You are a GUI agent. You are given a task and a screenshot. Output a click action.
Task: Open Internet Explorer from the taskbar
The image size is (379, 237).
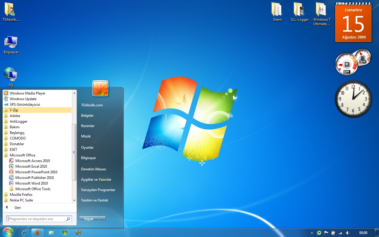pos(24,233)
